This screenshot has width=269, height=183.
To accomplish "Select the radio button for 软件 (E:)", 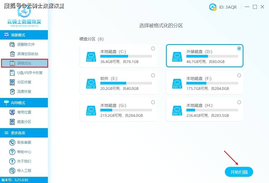I will coord(153,76).
